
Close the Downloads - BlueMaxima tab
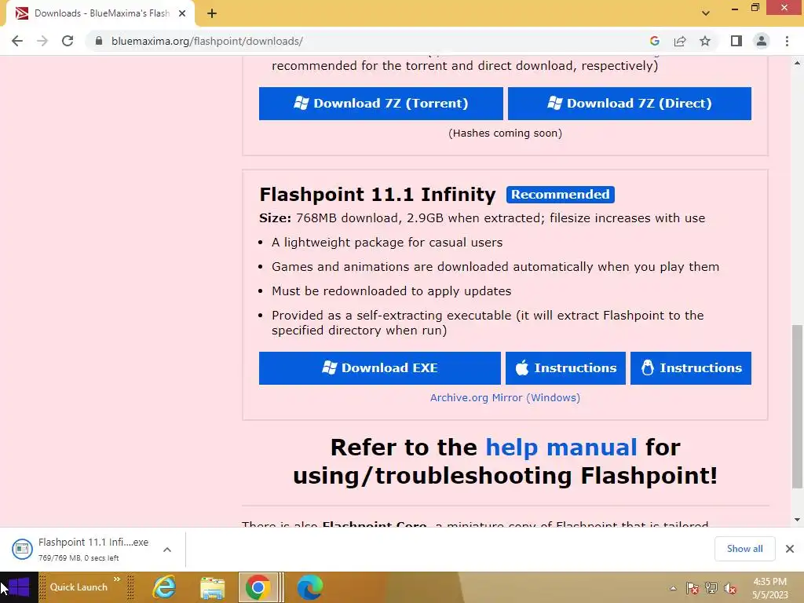pyautogui.click(x=182, y=13)
